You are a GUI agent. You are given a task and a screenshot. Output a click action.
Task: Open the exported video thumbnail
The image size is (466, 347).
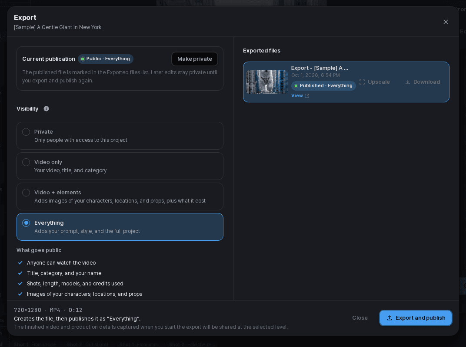[x=267, y=82]
